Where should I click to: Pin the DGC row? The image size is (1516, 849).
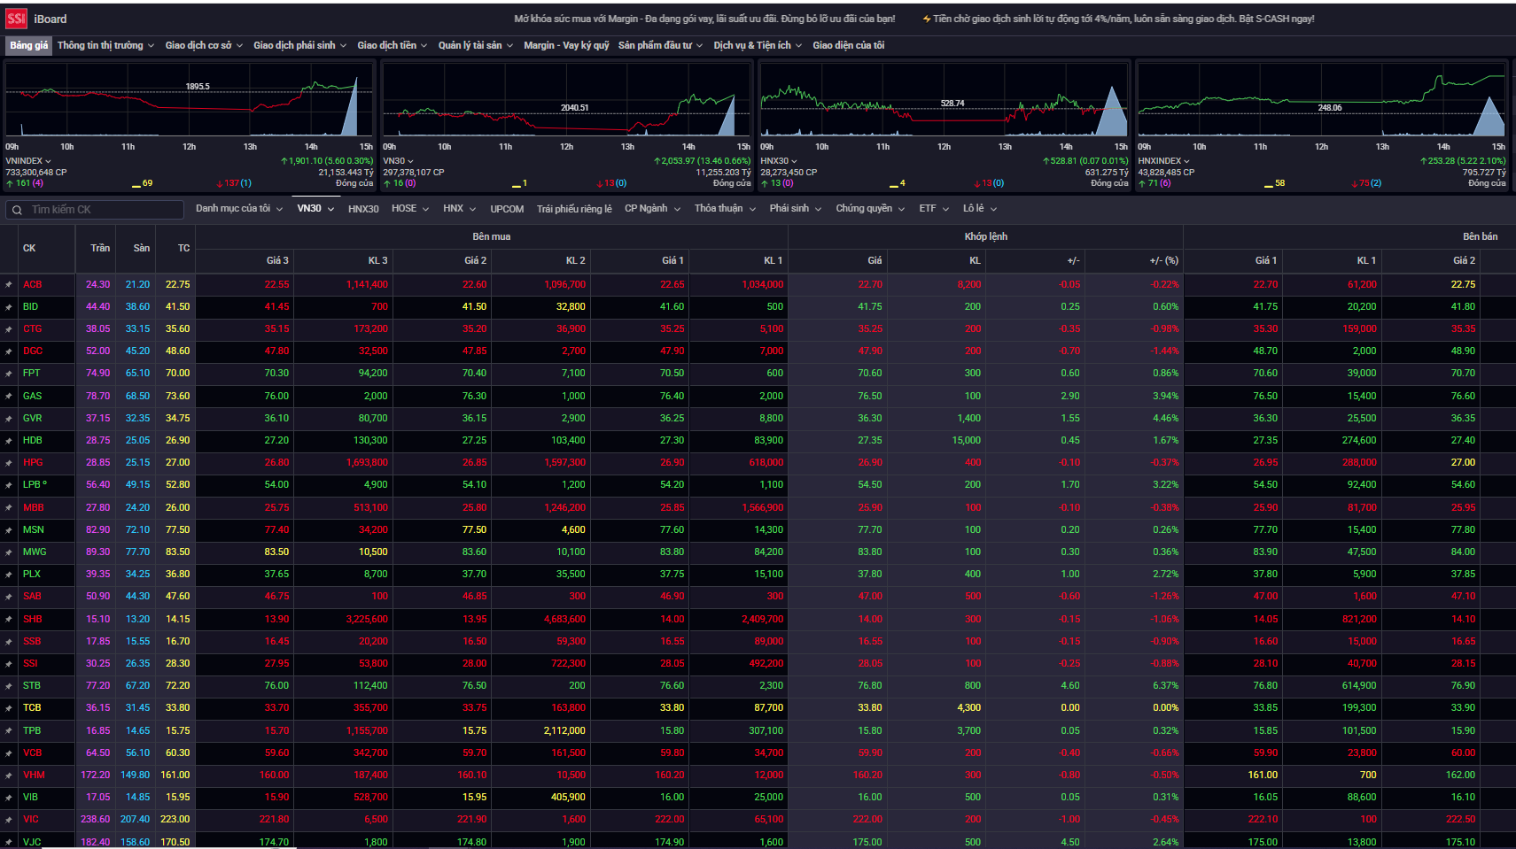point(9,351)
